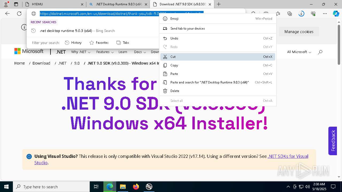
Task: Show hidden system tray icons
Action: coord(288,187)
